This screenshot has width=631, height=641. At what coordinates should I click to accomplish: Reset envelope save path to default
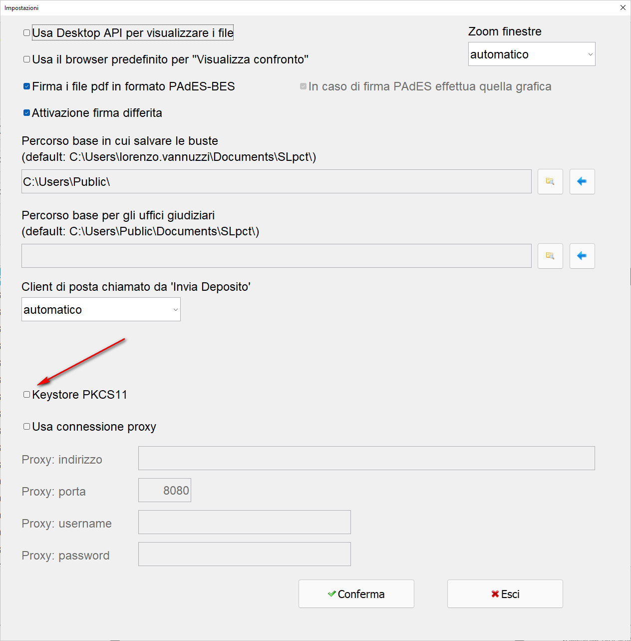[582, 181]
